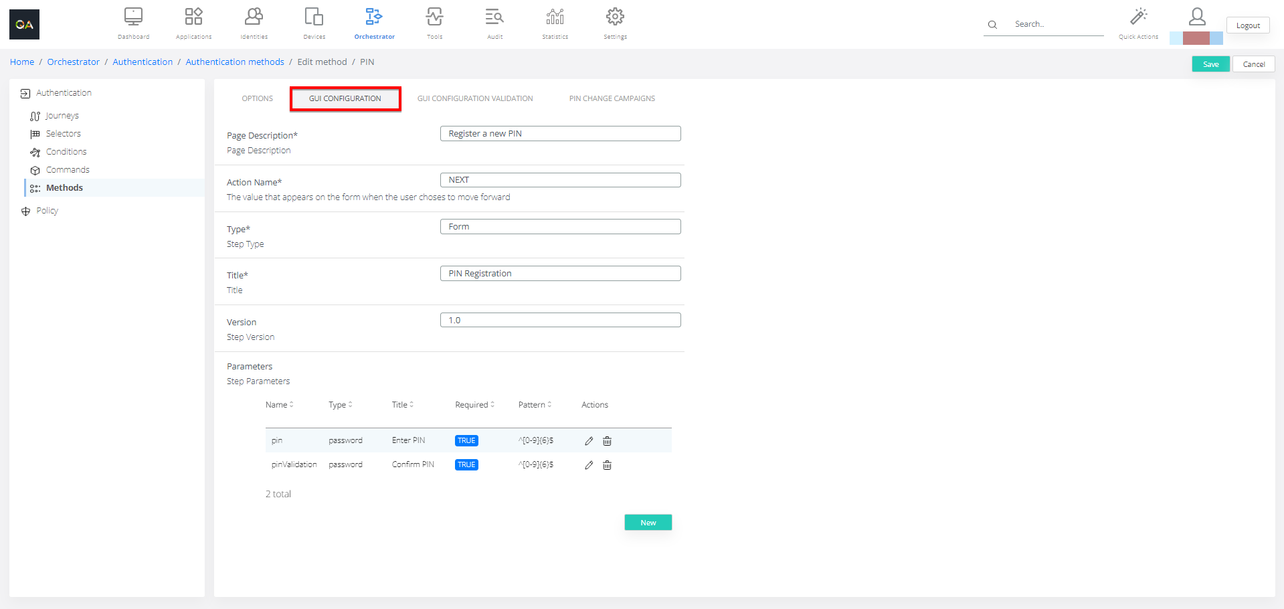This screenshot has width=1284, height=609.
Task: Open the Applications icon in top navigation
Action: pyautogui.click(x=193, y=17)
